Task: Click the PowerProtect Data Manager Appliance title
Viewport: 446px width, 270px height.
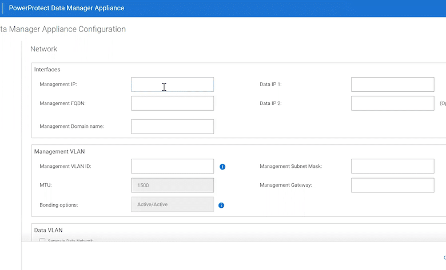Action: coord(66,8)
